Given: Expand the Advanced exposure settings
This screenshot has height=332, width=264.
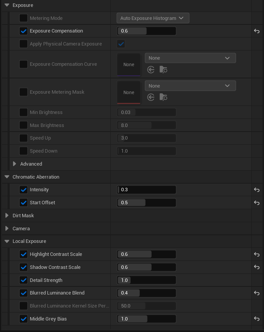Looking at the screenshot, I should pos(15,164).
